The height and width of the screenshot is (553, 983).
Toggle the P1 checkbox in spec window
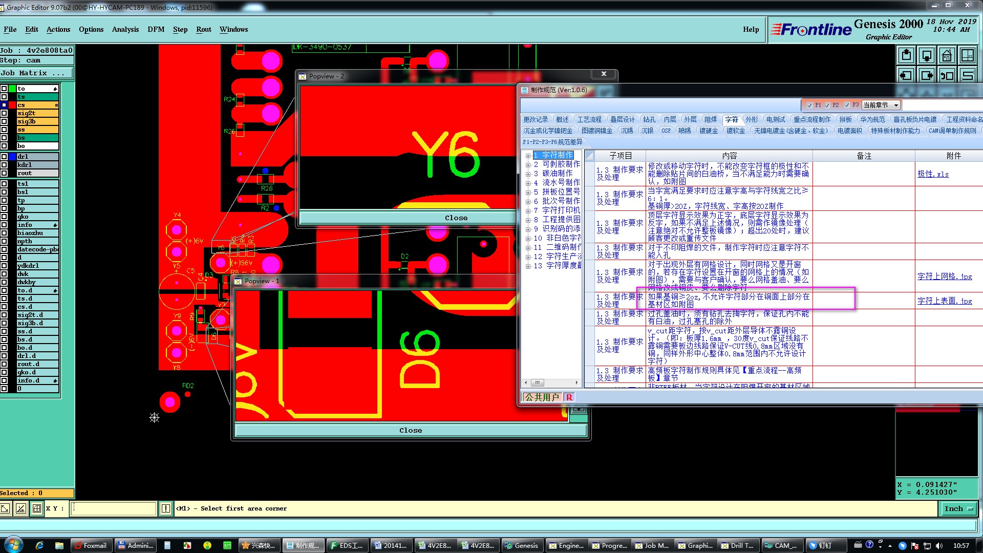pos(810,105)
